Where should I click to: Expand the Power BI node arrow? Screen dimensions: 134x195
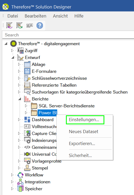point(26,113)
